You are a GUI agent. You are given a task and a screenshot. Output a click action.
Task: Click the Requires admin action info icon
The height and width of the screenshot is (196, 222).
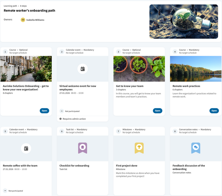(61, 119)
